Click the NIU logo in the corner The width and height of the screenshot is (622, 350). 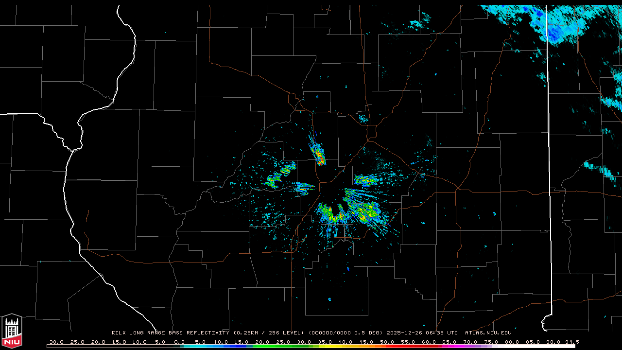point(12,332)
